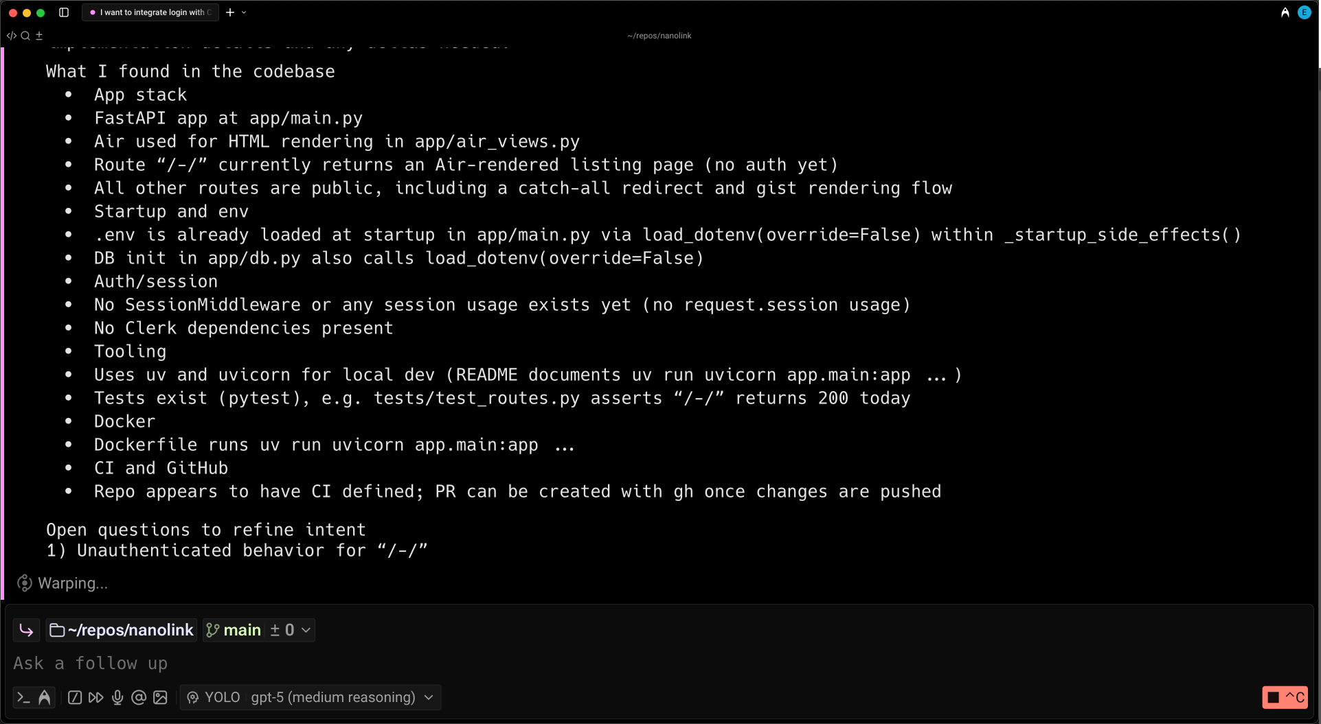Open the plus-minus diff icon in header
The image size is (1321, 724).
(x=39, y=36)
